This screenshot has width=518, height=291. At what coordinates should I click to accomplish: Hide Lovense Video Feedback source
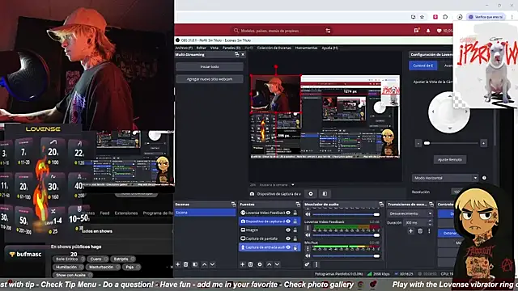pos(288,213)
